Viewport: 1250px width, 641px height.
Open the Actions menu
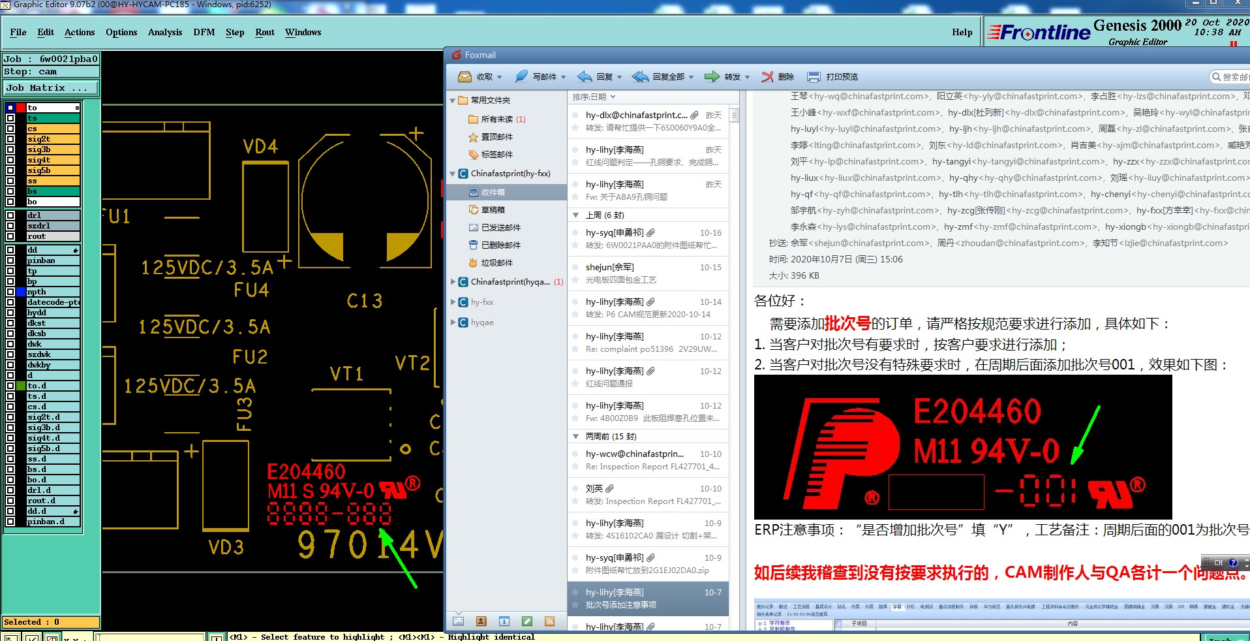tap(80, 32)
